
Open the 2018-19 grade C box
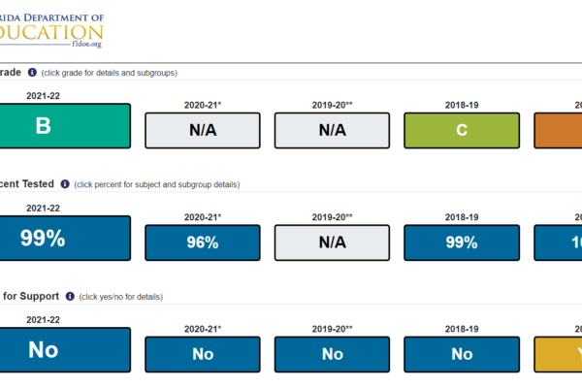(x=461, y=130)
